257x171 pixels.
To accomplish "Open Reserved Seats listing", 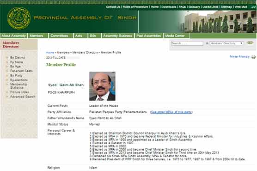I will [x=21, y=71].
